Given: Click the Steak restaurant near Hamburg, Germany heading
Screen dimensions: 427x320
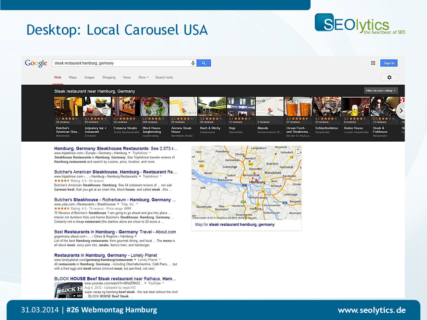Looking at the screenshot, I should coord(95,91).
